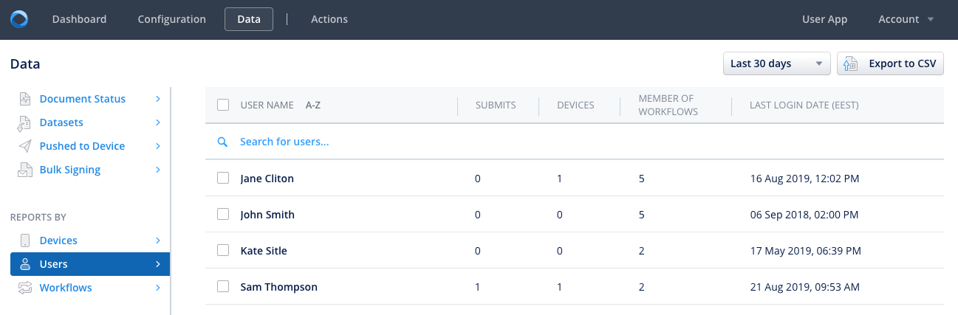Click the Workflows icon in sidebar
Screen dimensions: 958x315
25,288
